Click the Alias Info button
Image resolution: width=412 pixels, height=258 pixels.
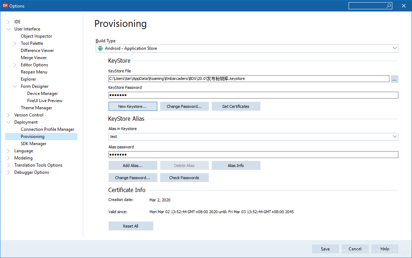pos(236,166)
